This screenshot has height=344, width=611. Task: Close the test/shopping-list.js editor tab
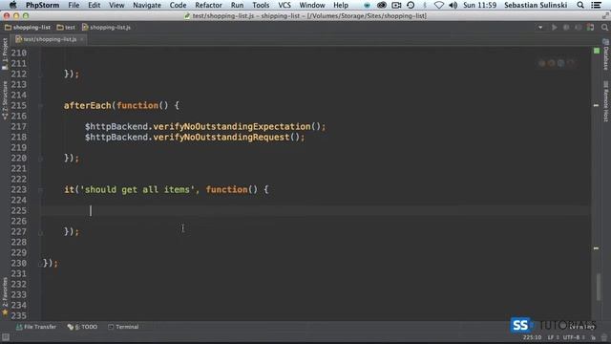tap(82, 39)
